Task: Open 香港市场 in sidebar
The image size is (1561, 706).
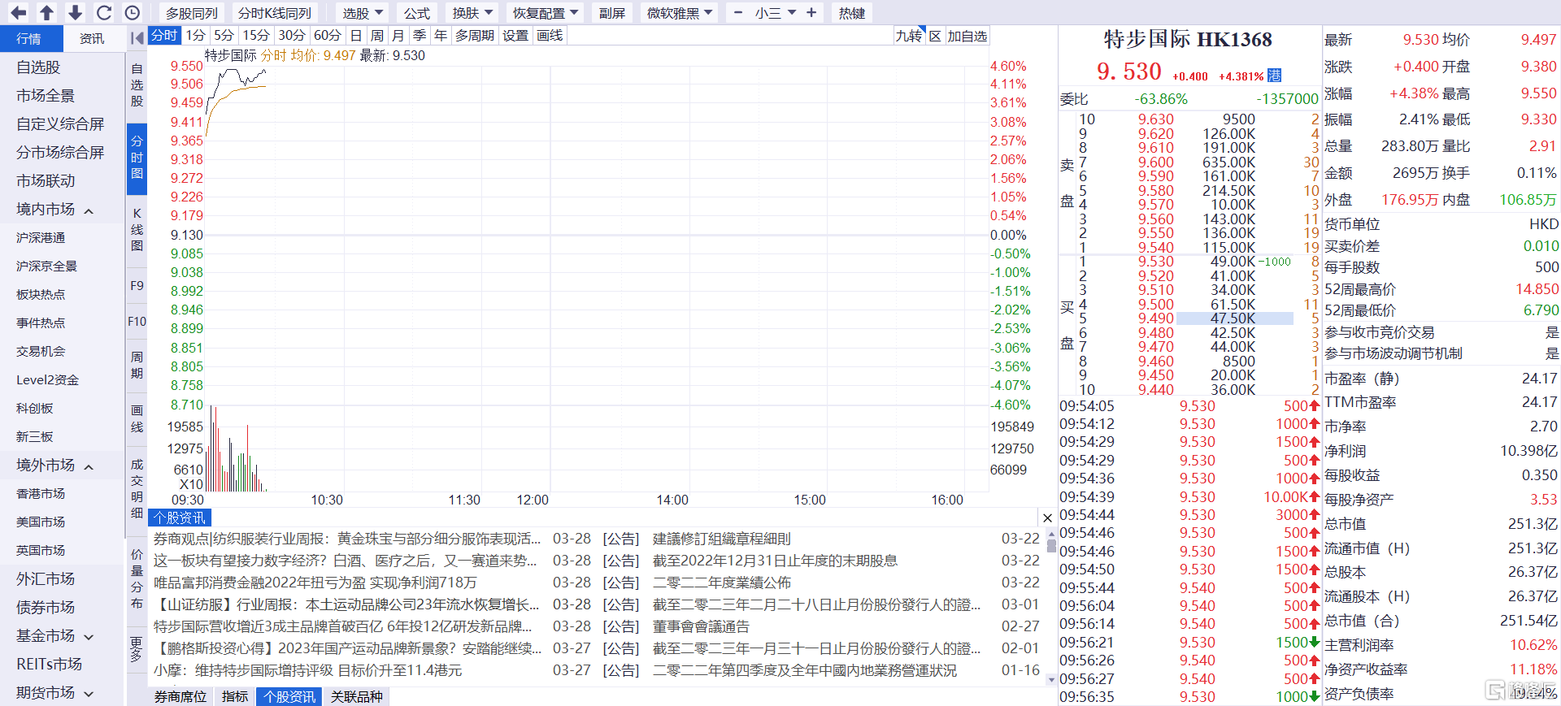Action: tap(41, 494)
